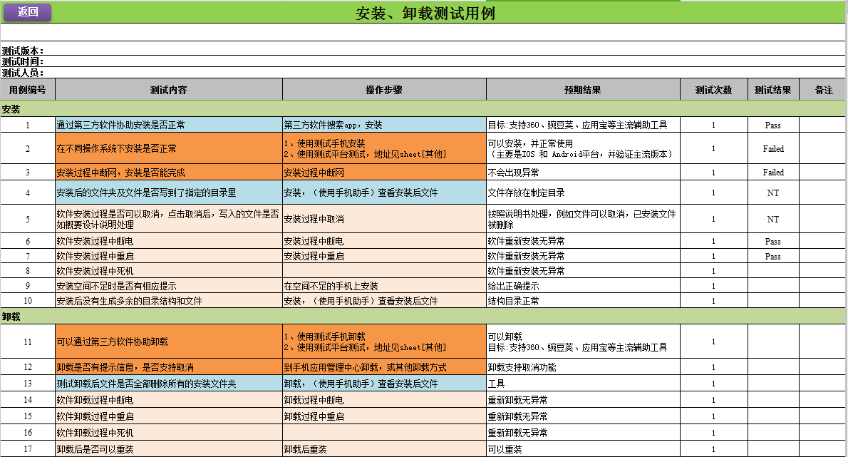
Task: Select the 测试时间 label cell
Action: tap(23, 61)
